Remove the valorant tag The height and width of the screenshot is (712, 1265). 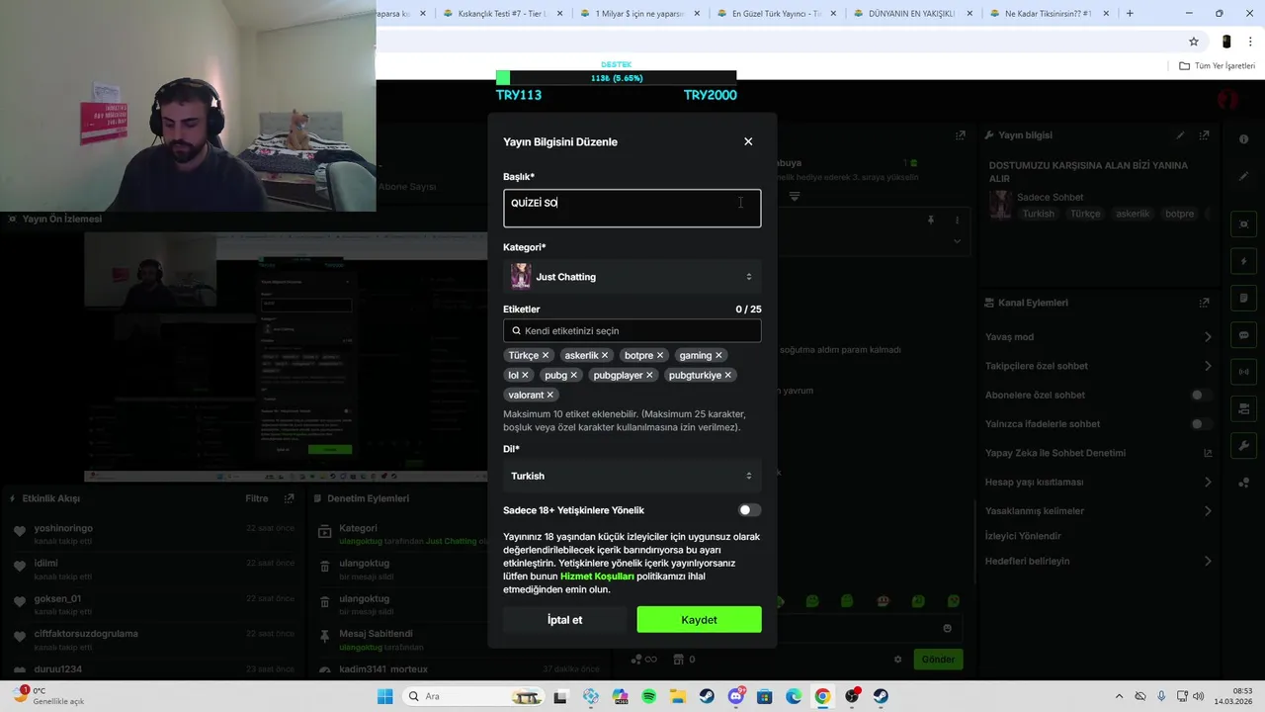tap(550, 395)
